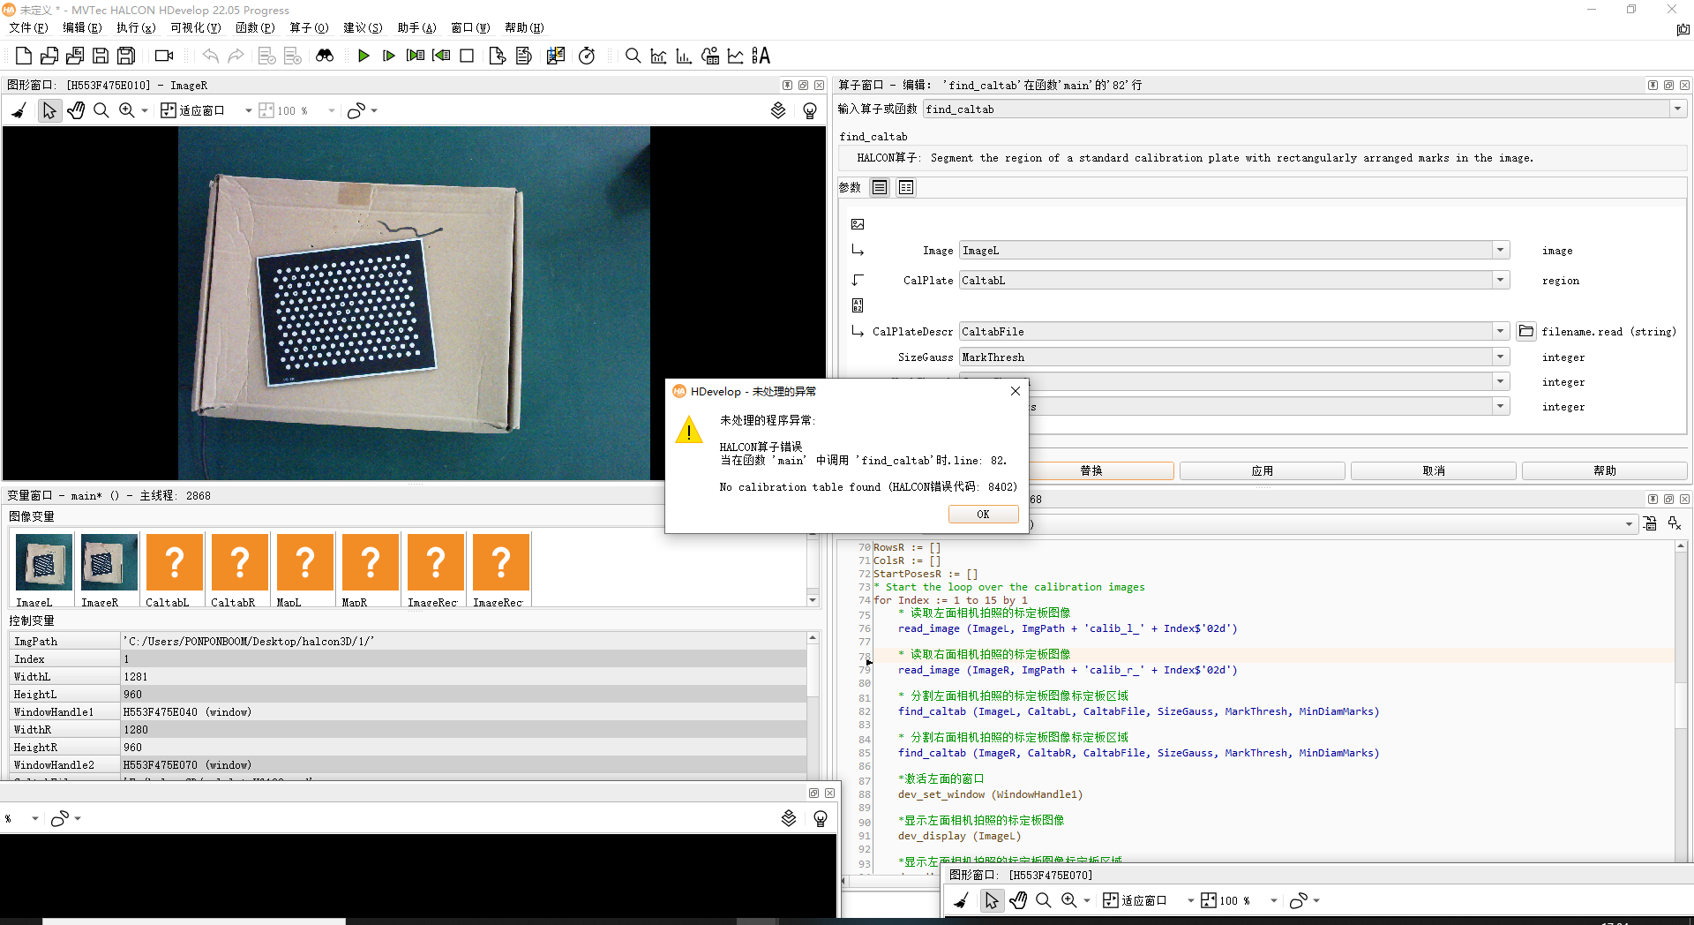Click the Save all programs icon
1694x925 pixels.
(x=126, y=56)
